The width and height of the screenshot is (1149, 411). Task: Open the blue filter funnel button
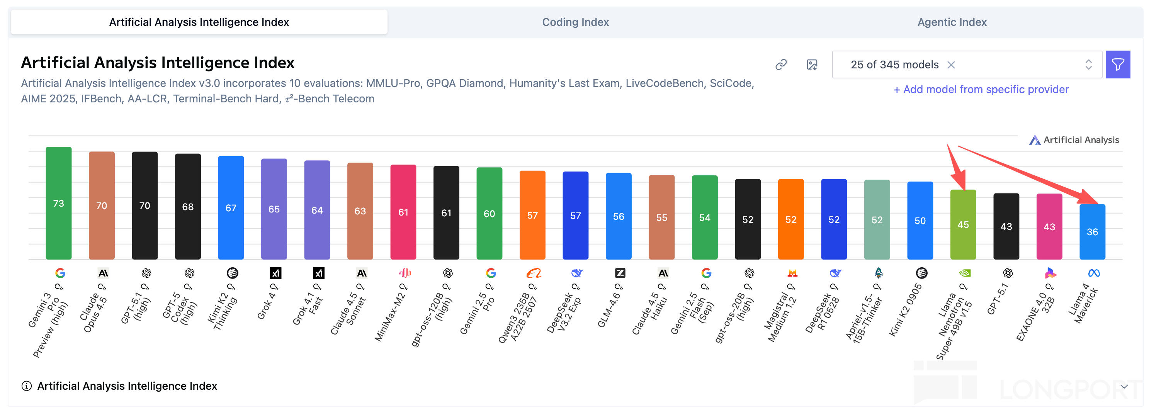point(1117,65)
